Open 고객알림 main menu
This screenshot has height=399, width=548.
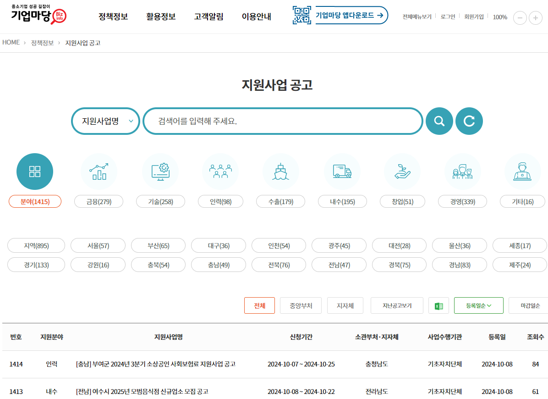pyautogui.click(x=208, y=17)
